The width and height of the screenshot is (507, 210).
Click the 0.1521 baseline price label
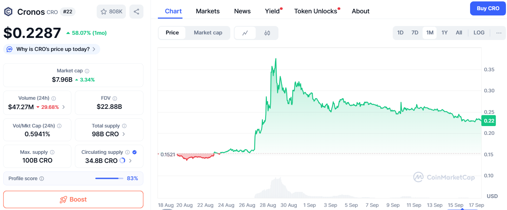168,155
